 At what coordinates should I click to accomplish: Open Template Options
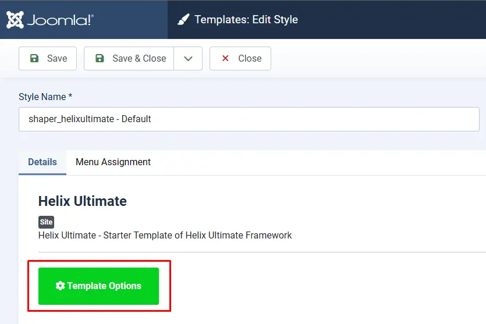pyautogui.click(x=98, y=286)
